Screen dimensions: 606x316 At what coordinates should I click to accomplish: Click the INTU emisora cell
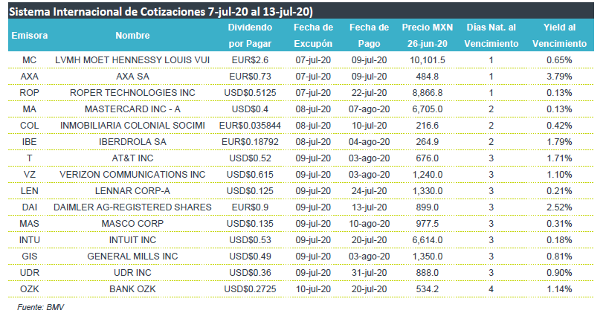point(30,240)
